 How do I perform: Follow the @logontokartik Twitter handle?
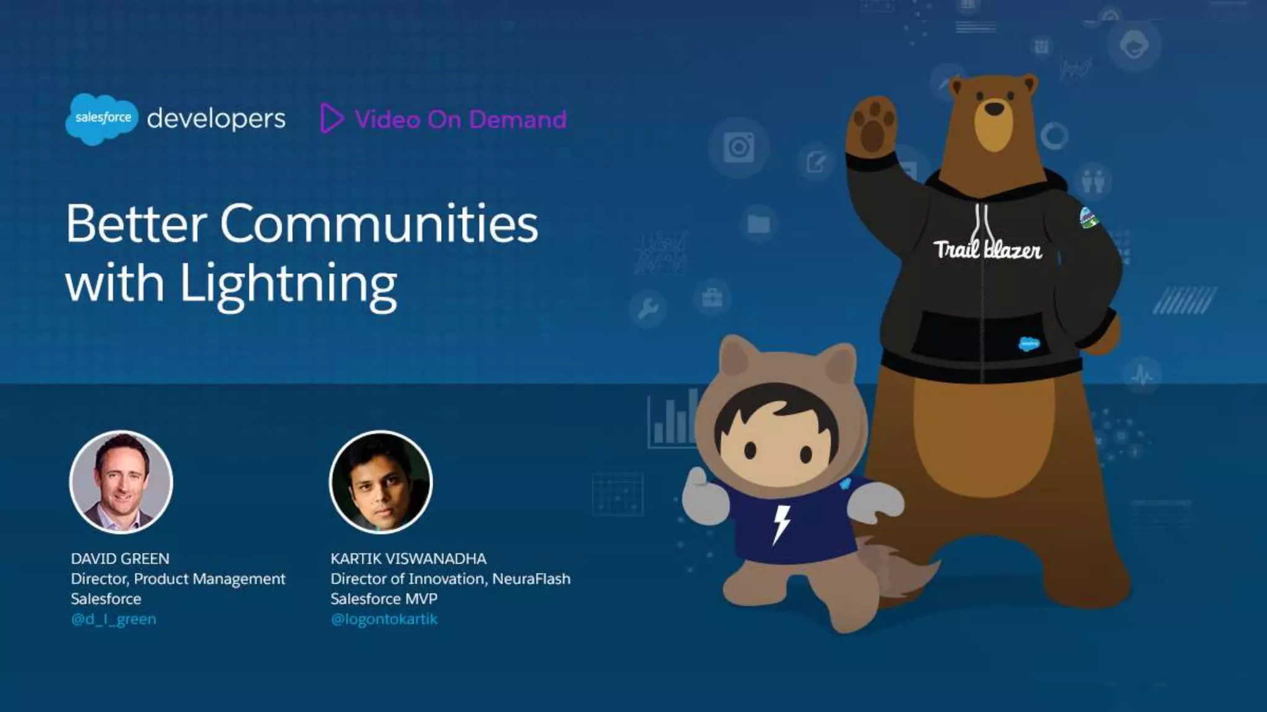(x=384, y=619)
